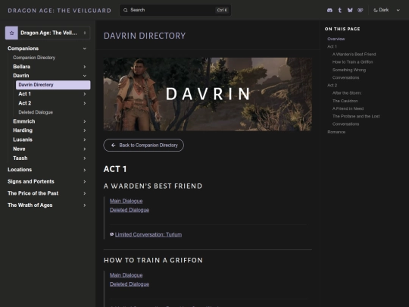Click the Dragon Age: The Veilguard site title
Viewport: 409px width, 307px height.
point(60,11)
